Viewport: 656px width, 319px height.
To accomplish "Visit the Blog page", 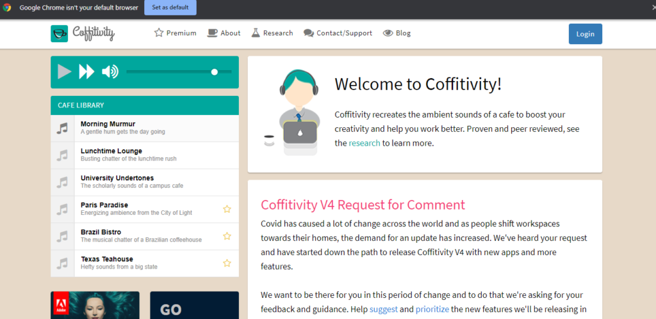I will [397, 33].
